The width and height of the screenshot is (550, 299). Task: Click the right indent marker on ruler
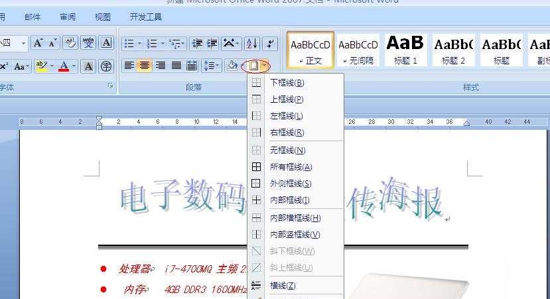click(x=466, y=123)
